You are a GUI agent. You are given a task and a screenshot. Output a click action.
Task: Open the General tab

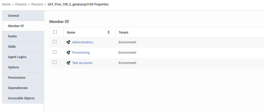[23, 15]
